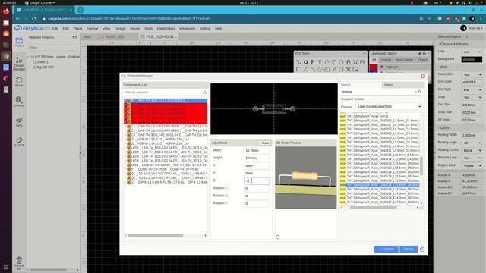
Task: Select the P1 CONN-TH_2P component row
Action: (x=166, y=170)
